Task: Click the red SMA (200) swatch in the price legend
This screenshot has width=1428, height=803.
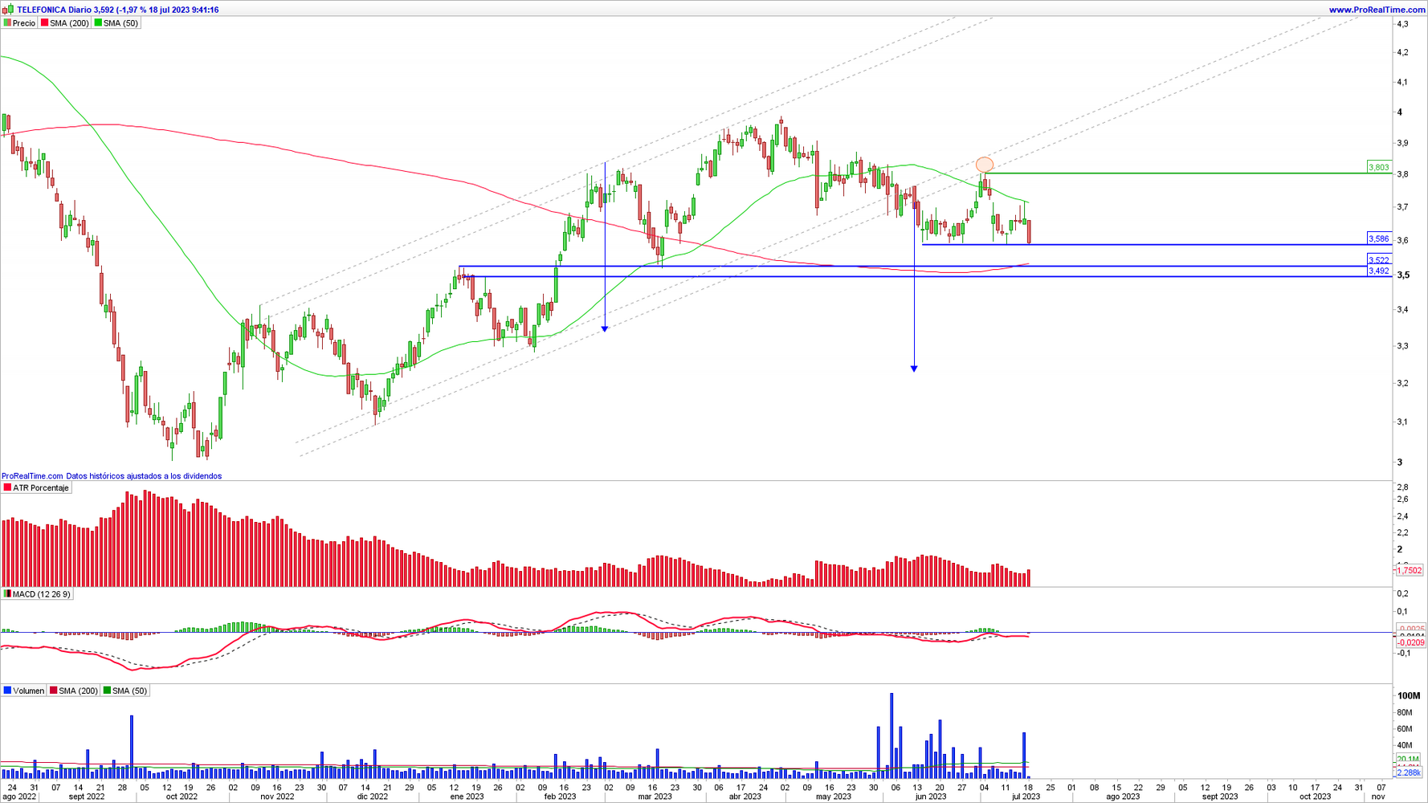Action: tap(45, 23)
